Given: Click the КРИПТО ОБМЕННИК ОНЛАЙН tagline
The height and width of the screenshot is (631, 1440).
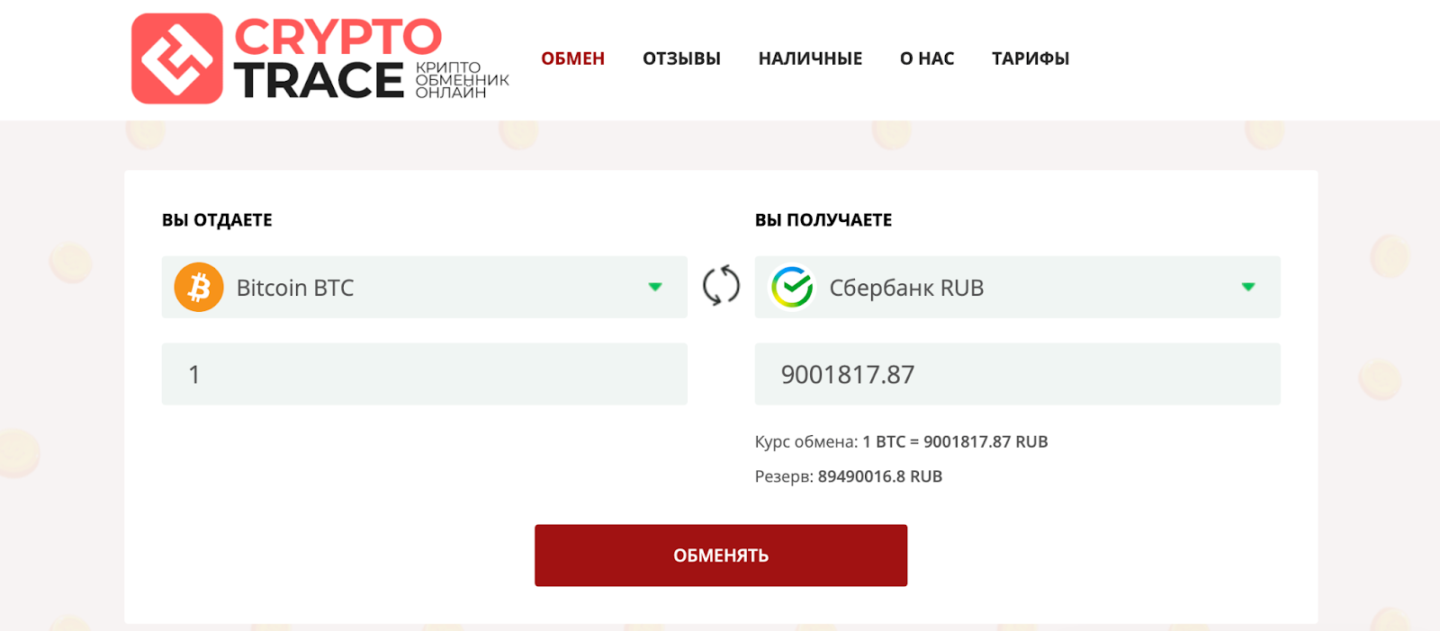Looking at the screenshot, I should [462, 80].
